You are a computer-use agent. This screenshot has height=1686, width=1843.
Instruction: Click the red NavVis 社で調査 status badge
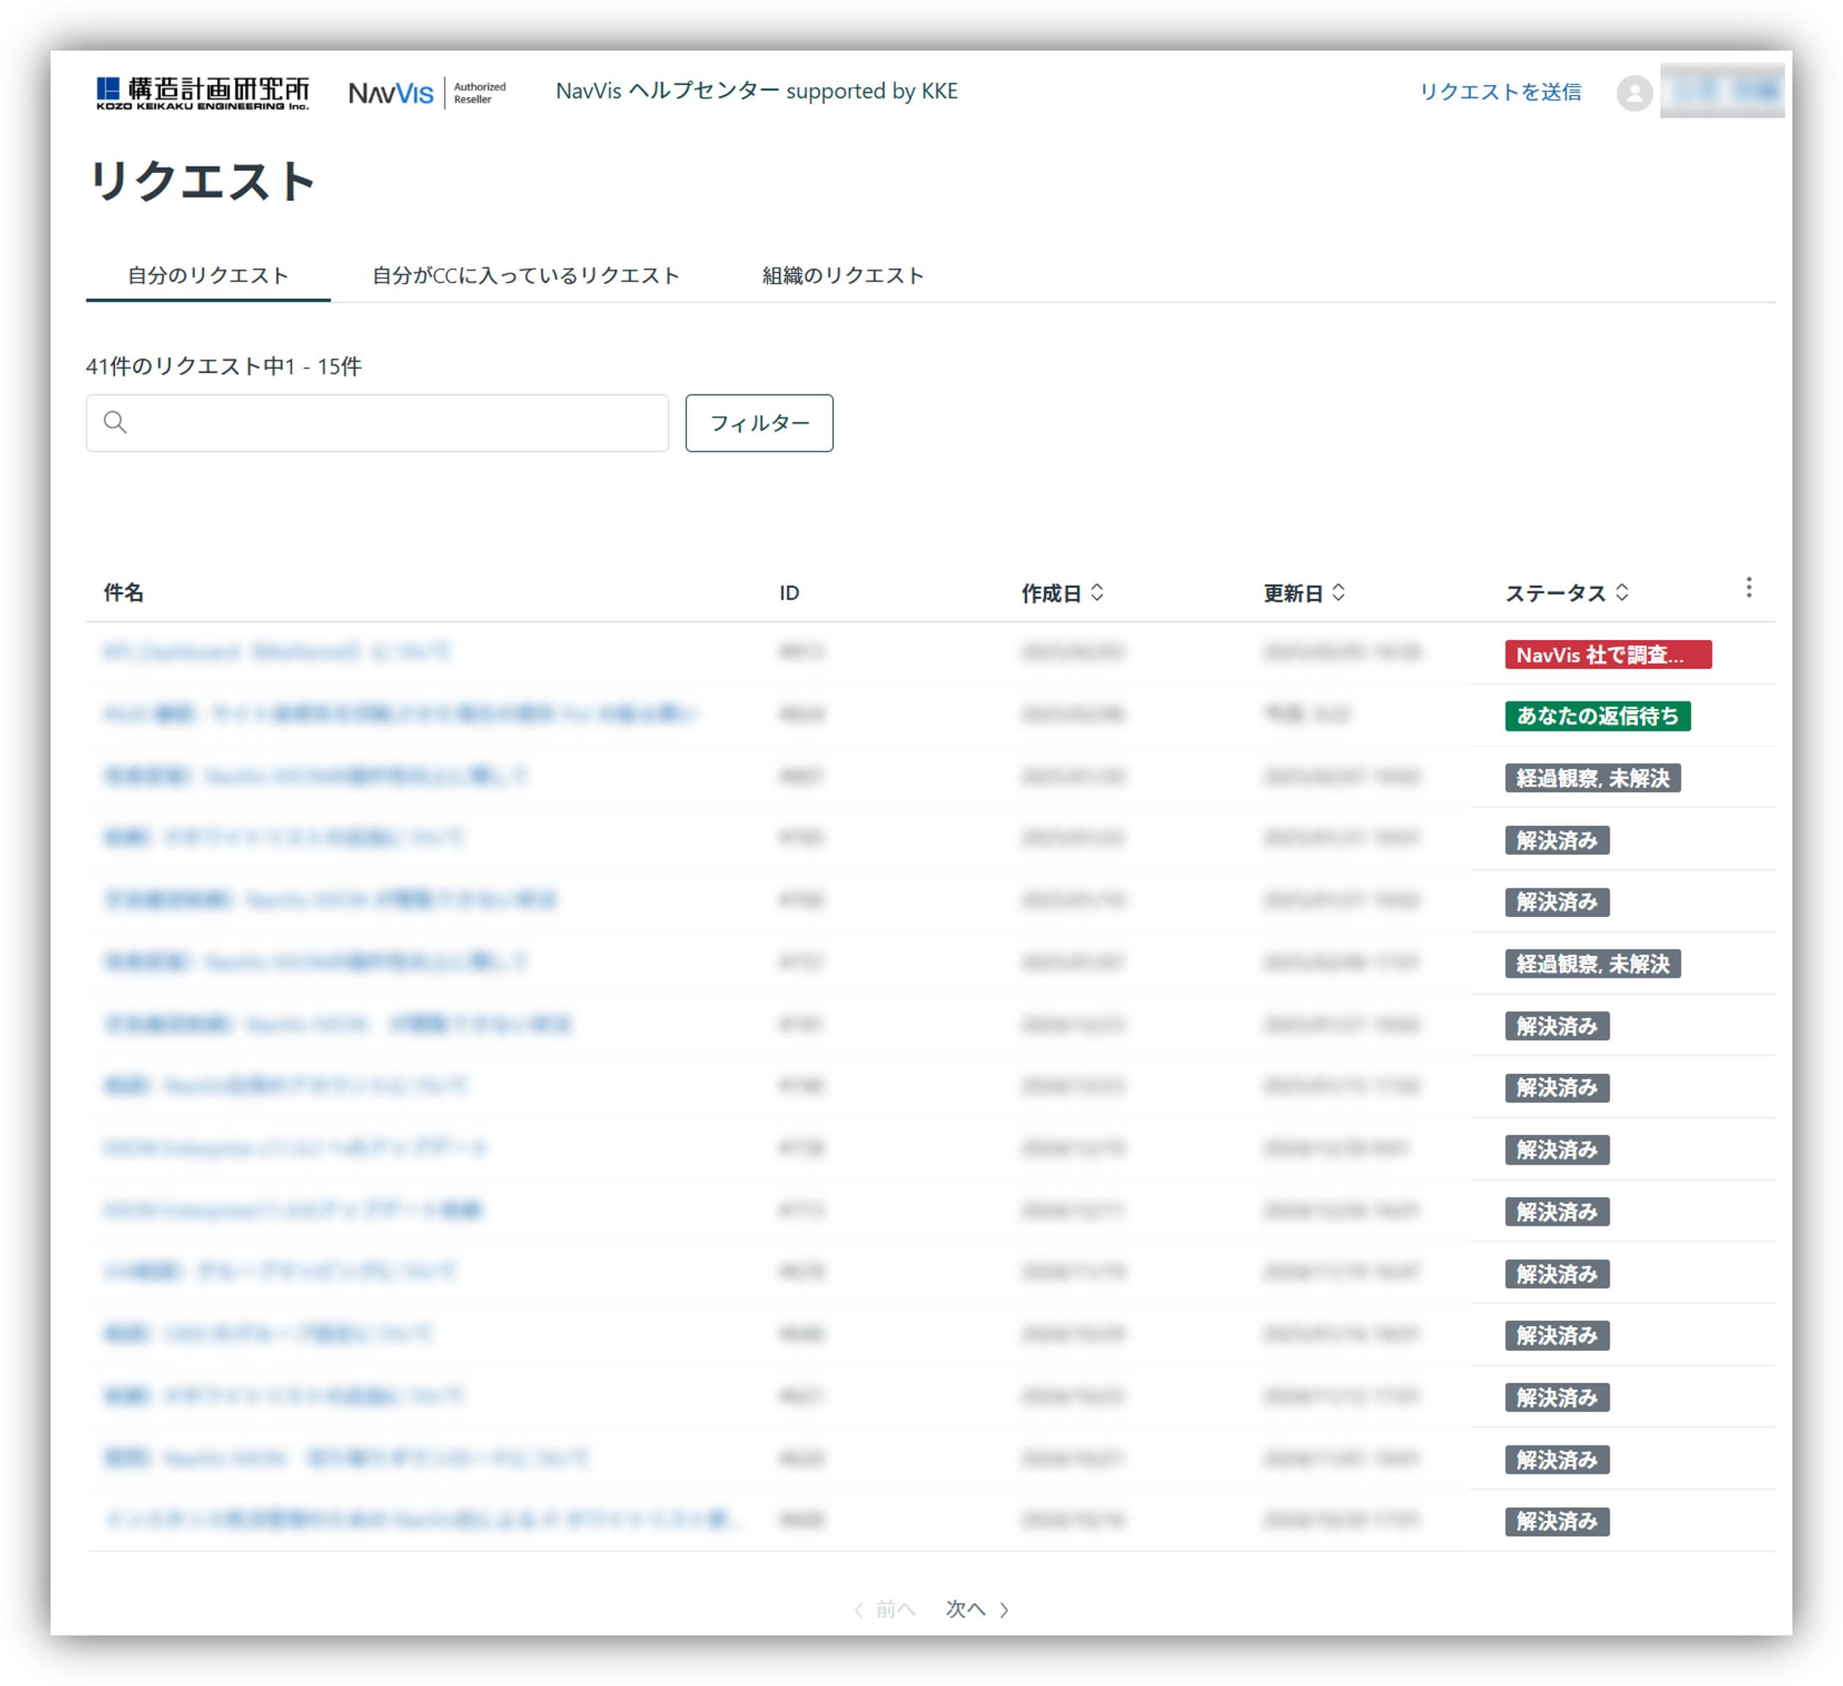point(1608,655)
